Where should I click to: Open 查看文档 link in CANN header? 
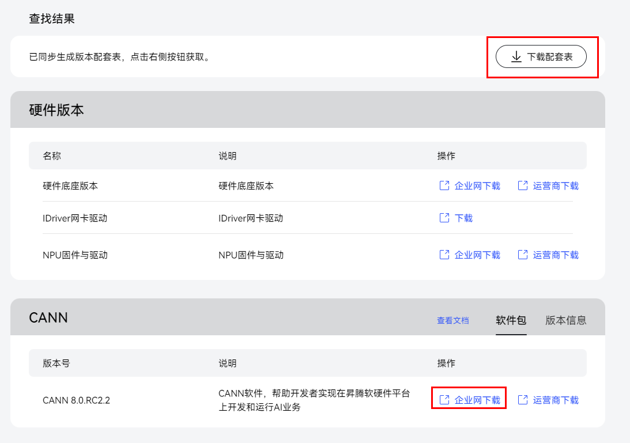point(453,320)
